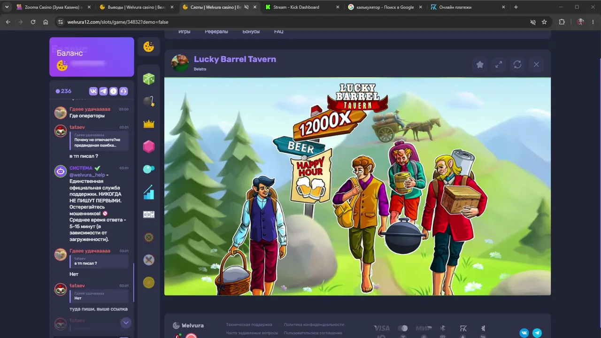Close the Онлайн платежи tab
The image size is (601, 338).
(503, 7)
